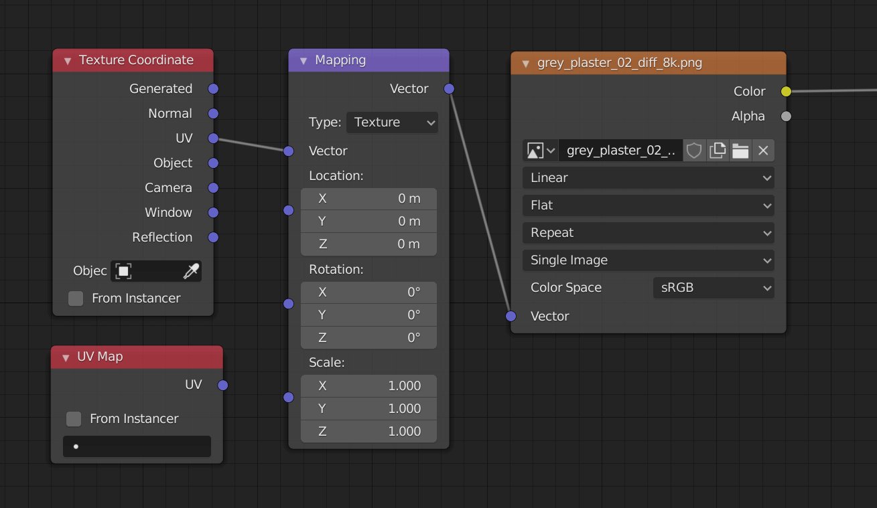Click the Scale X value field
Screen dimensions: 877x508
tap(368, 386)
